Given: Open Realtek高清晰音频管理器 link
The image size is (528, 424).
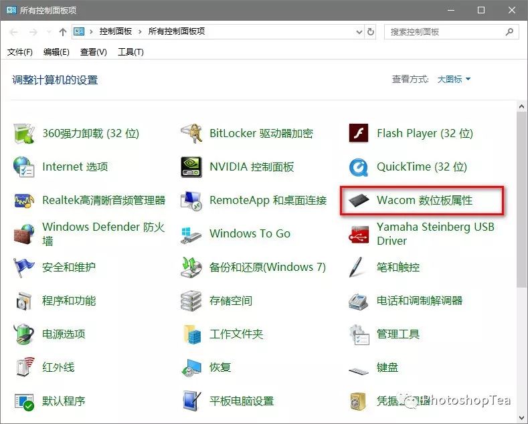Looking at the screenshot, I should 104,200.
